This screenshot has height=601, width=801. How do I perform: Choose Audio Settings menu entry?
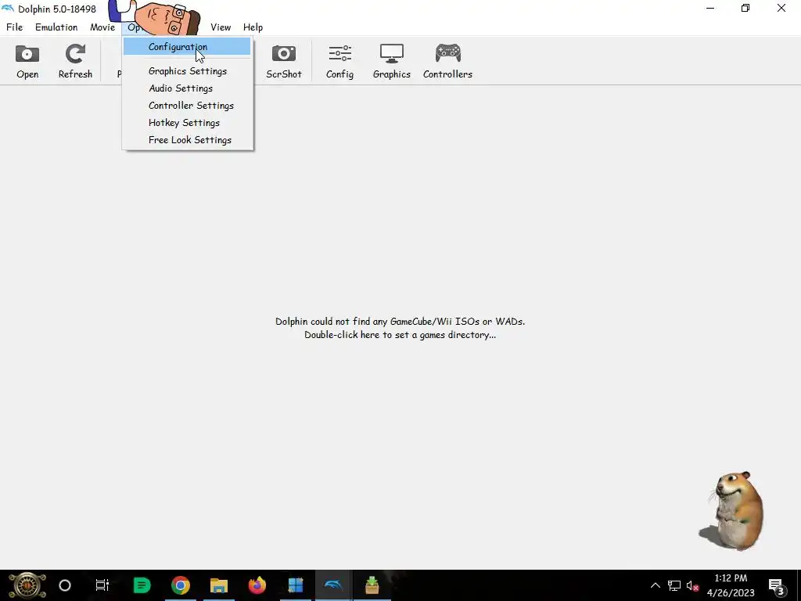click(x=187, y=88)
